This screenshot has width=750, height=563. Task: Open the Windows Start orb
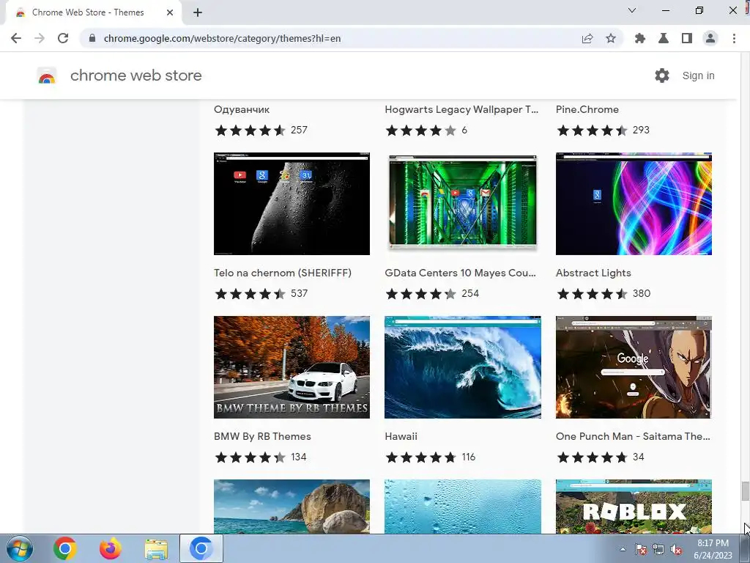(20, 548)
